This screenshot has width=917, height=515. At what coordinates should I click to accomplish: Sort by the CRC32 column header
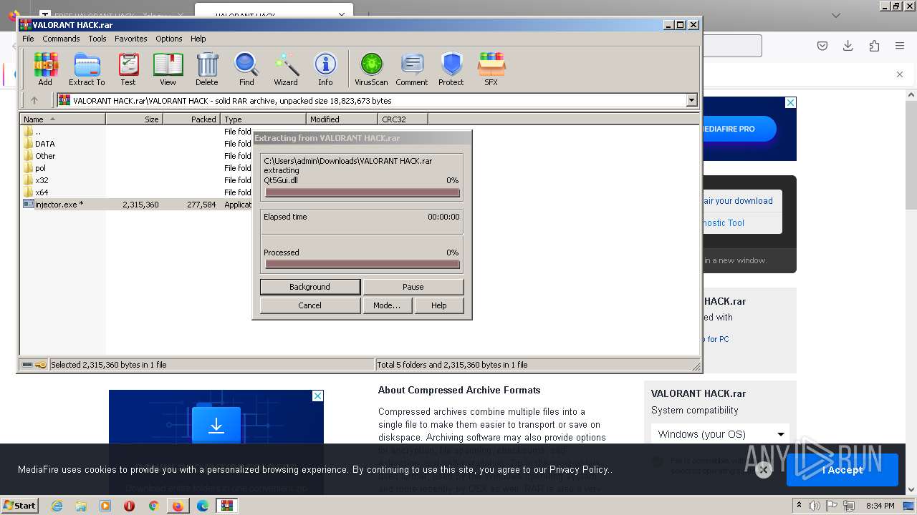point(403,119)
